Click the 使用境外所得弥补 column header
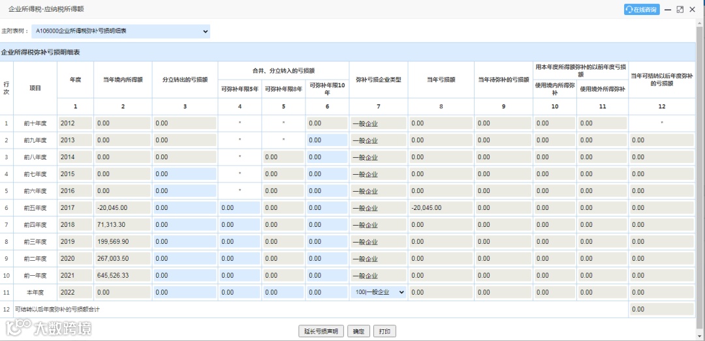The height and width of the screenshot is (341, 705). (x=603, y=89)
